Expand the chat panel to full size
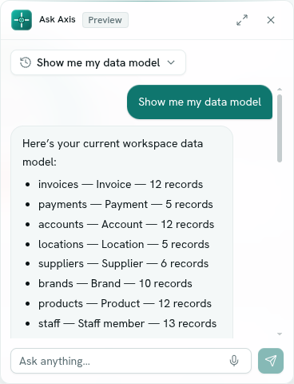This screenshot has width=294, height=384. 242,20
